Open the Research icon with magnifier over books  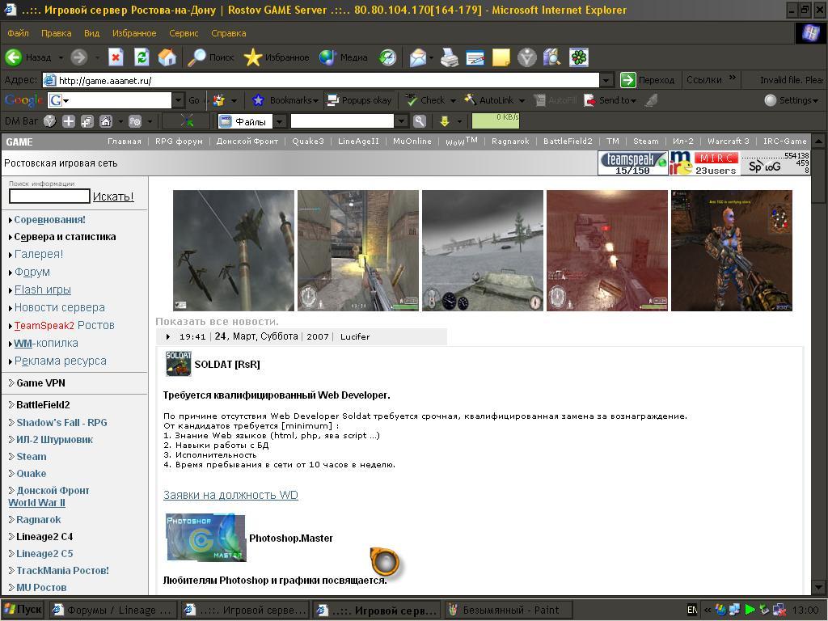pyautogui.click(x=552, y=57)
